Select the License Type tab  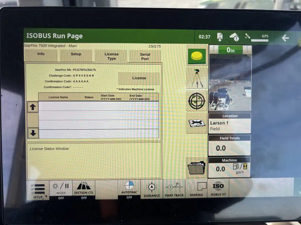click(x=111, y=56)
